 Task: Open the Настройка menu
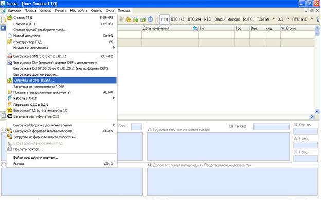pyautogui.click(x=79, y=11)
